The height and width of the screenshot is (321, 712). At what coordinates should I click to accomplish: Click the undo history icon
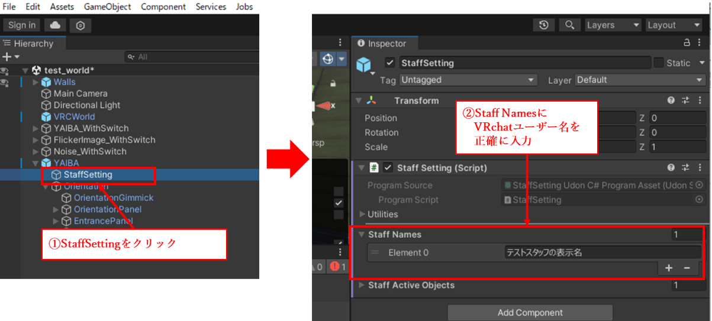pyautogui.click(x=544, y=25)
